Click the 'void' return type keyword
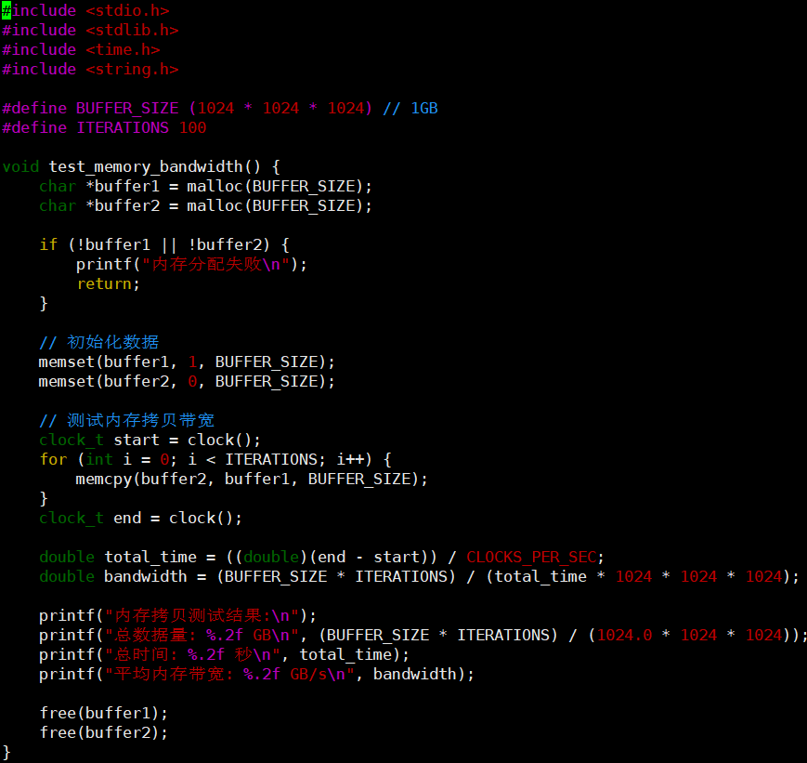The image size is (807, 763). tap(20, 167)
